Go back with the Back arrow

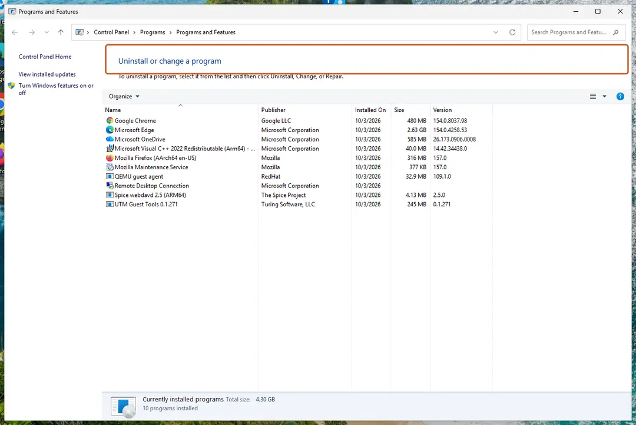point(15,32)
